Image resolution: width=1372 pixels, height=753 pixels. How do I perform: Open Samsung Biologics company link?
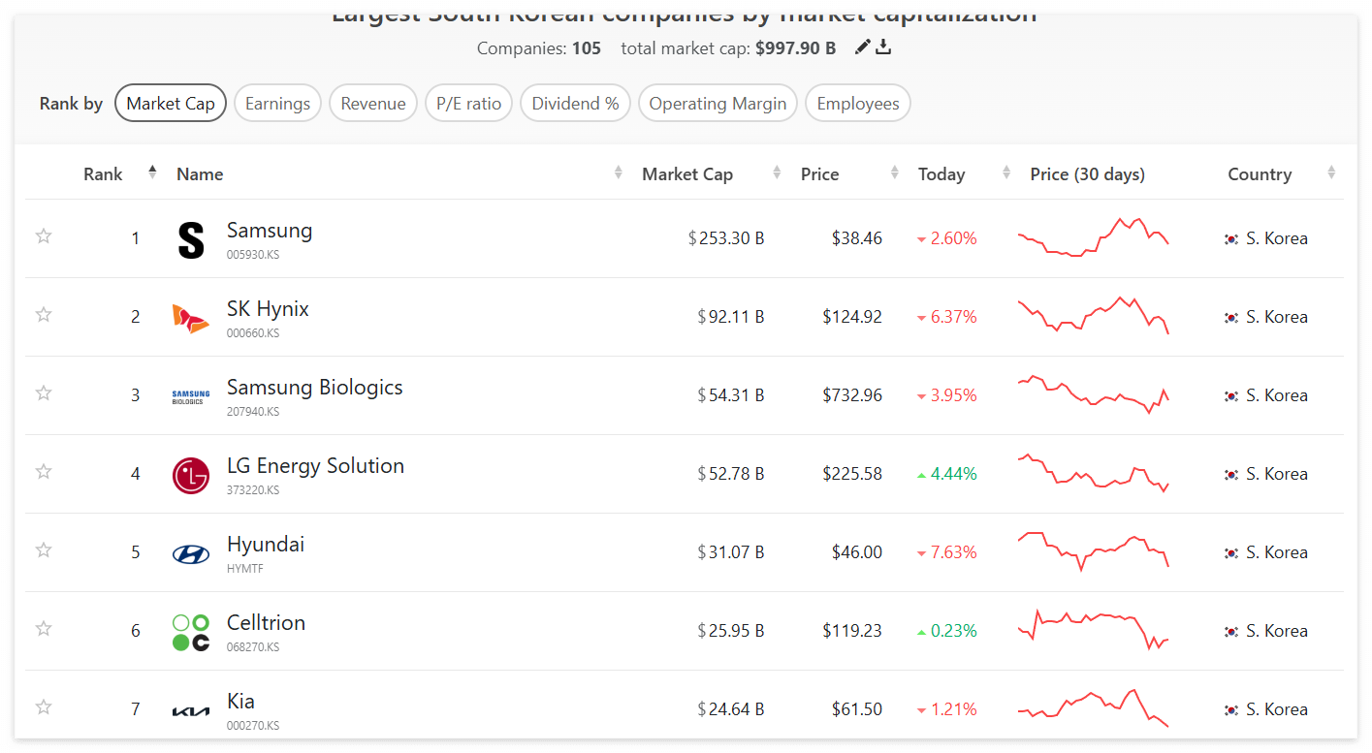click(x=315, y=388)
